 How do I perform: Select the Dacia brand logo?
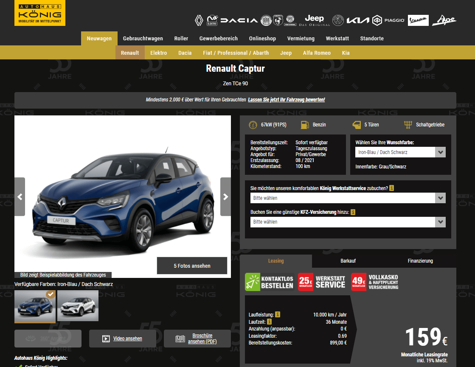pyautogui.click(x=239, y=20)
